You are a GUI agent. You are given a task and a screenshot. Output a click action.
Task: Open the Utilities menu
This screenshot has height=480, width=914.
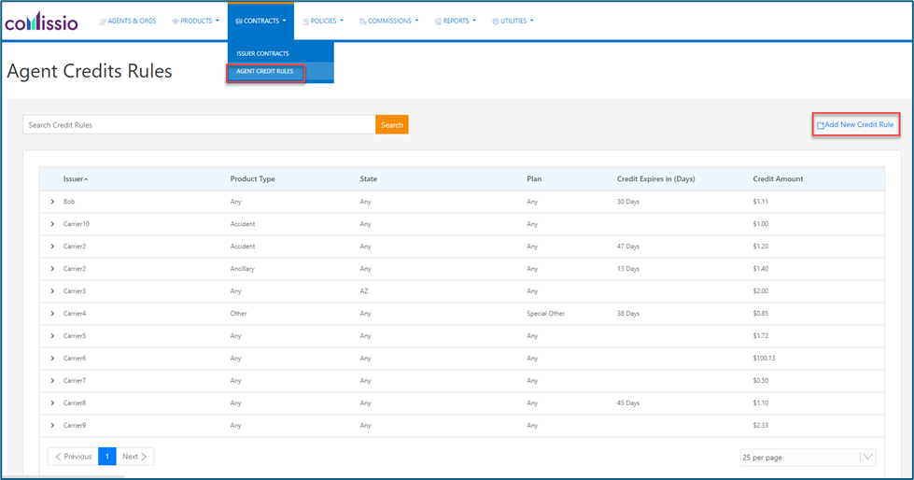pyautogui.click(x=513, y=21)
